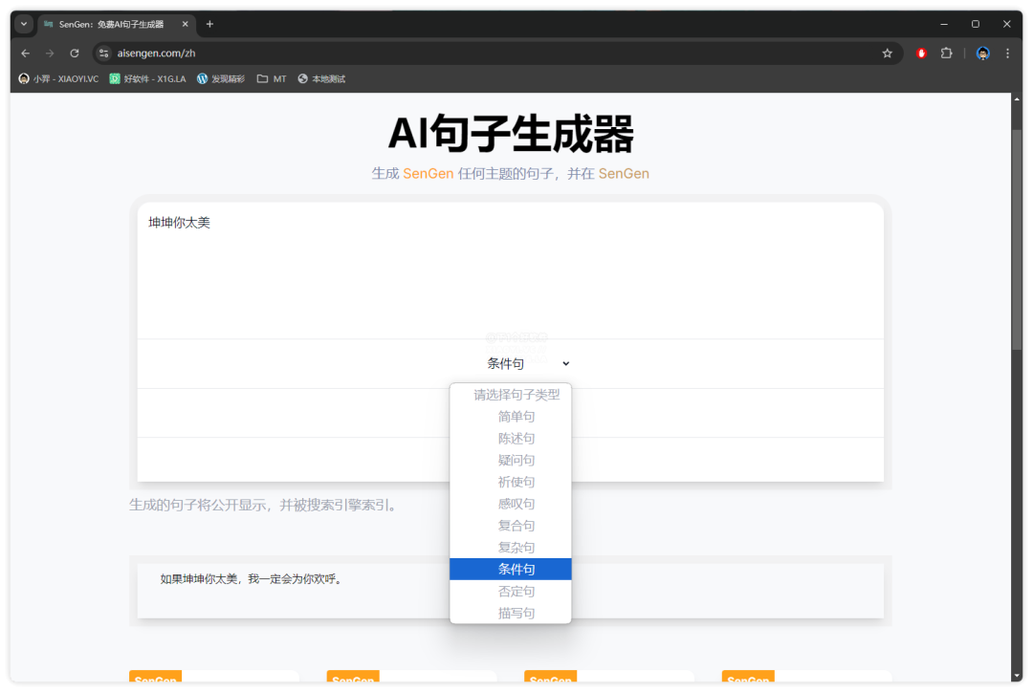1033x692 pixels.
Task: Click the browser back arrow
Action: pyautogui.click(x=26, y=54)
